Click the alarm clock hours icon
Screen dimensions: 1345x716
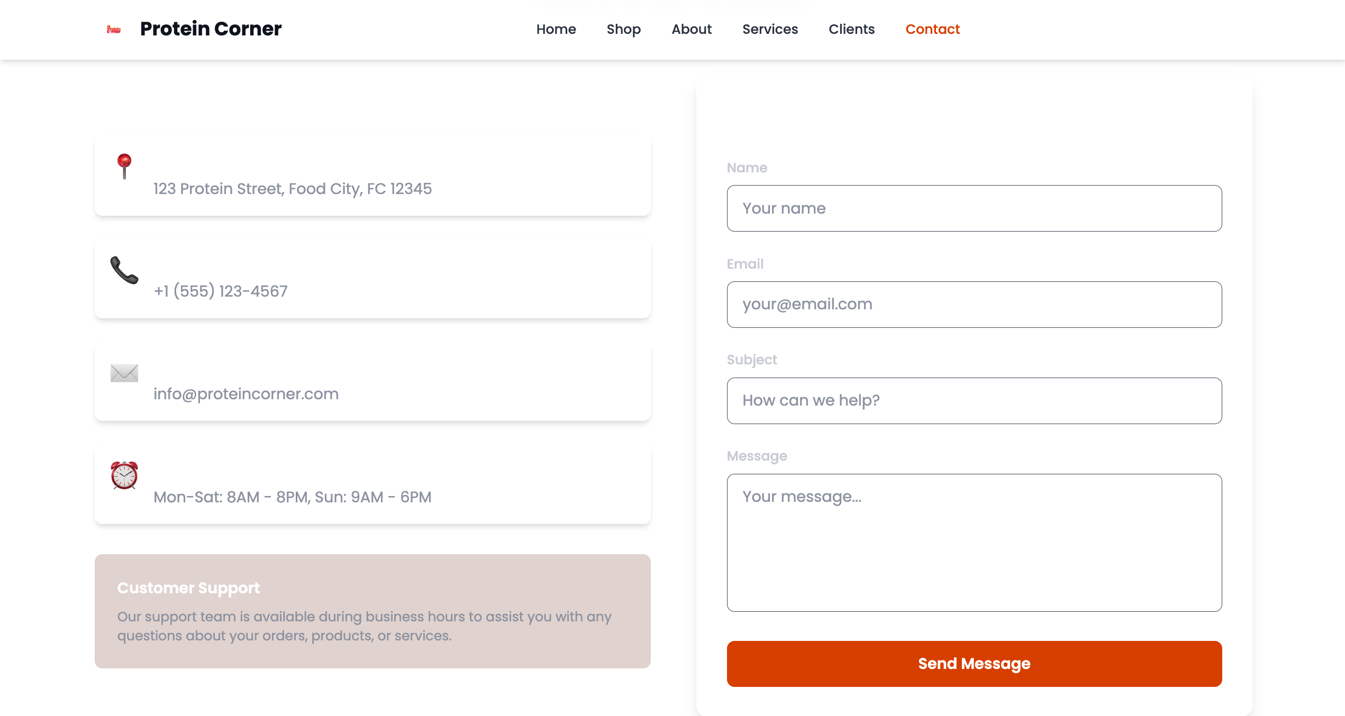[124, 475]
